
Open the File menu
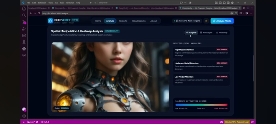point(28,3)
